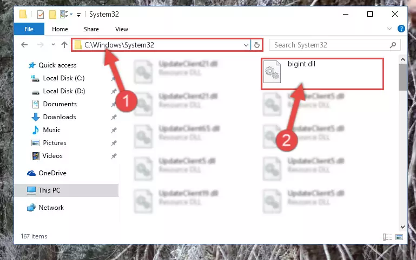This screenshot has height=260, width=416.
Task: Switch to large icons view in status bar
Action: tap(399, 237)
